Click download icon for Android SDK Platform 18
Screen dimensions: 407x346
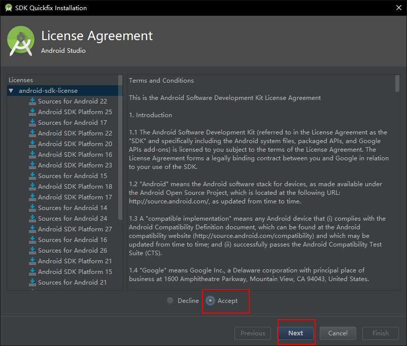pyautogui.click(x=32, y=186)
